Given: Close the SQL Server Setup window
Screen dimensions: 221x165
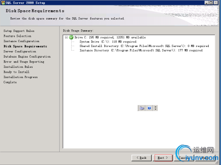Looking at the screenshot, I should click(216, 3).
